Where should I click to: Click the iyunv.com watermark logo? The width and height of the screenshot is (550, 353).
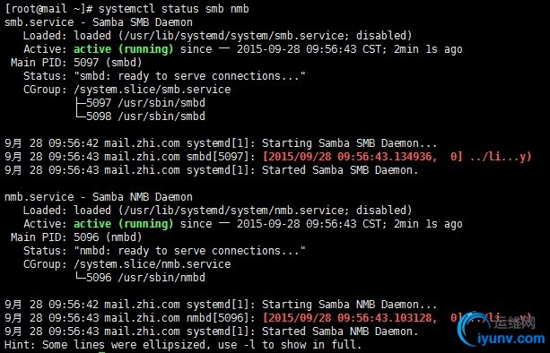point(503,330)
